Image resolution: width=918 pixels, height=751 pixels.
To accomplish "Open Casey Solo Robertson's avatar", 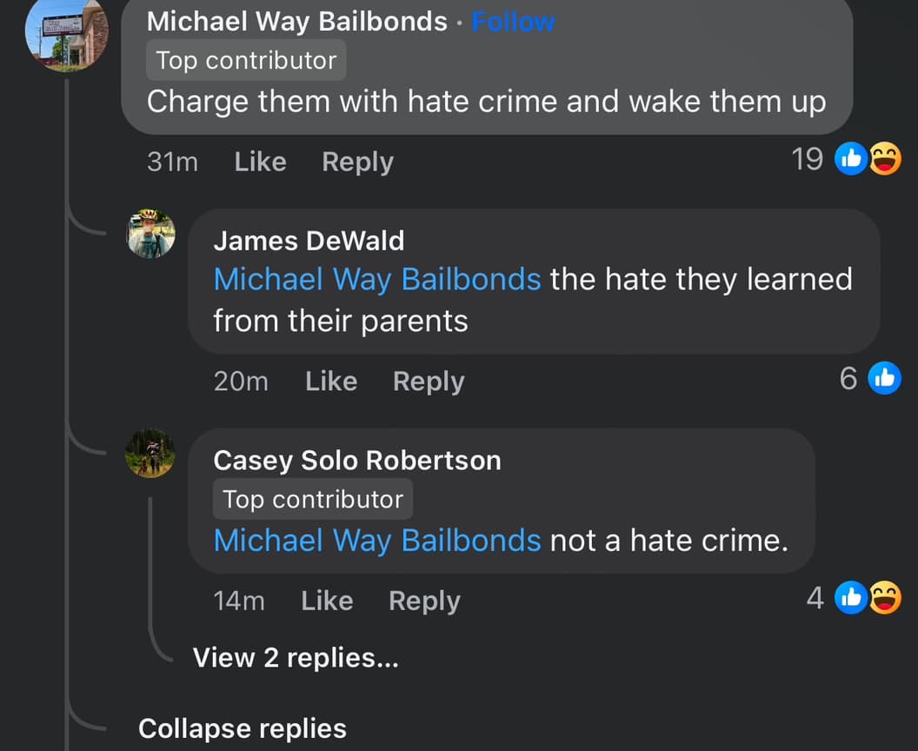I will pyautogui.click(x=150, y=453).
